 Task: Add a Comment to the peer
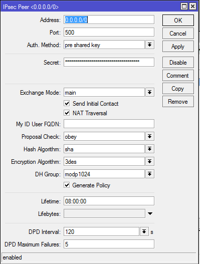coord(178,76)
